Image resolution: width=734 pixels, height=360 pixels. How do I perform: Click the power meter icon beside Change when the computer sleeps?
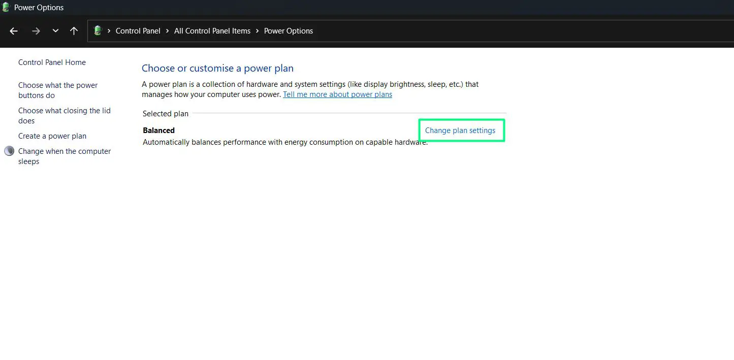click(9, 151)
